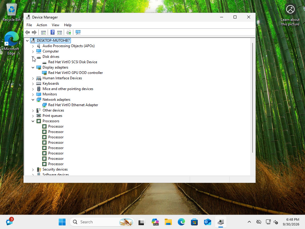Open the View menu

point(55,25)
